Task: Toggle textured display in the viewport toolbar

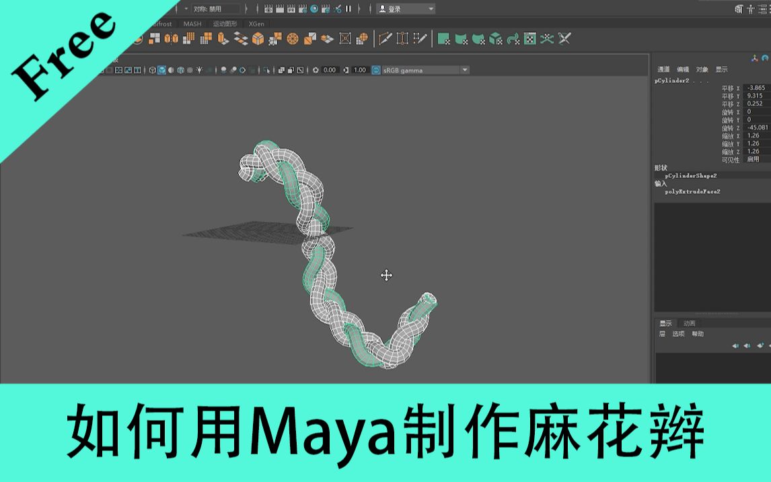Action: 182,69
